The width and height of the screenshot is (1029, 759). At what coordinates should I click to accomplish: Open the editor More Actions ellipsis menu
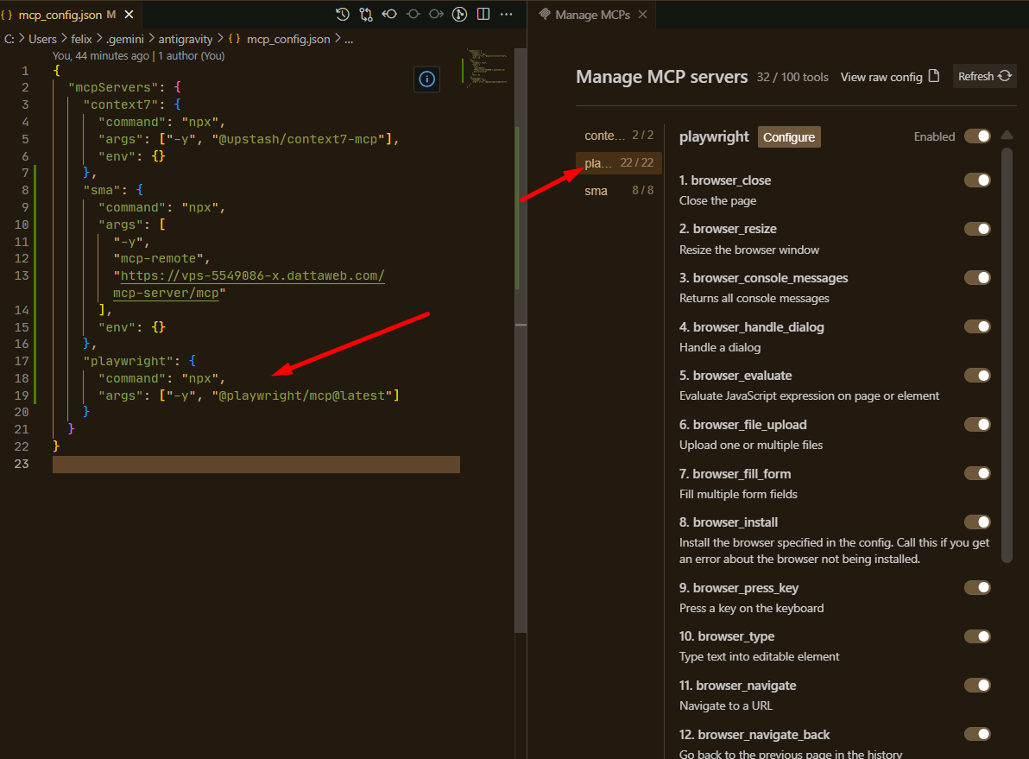tap(506, 14)
